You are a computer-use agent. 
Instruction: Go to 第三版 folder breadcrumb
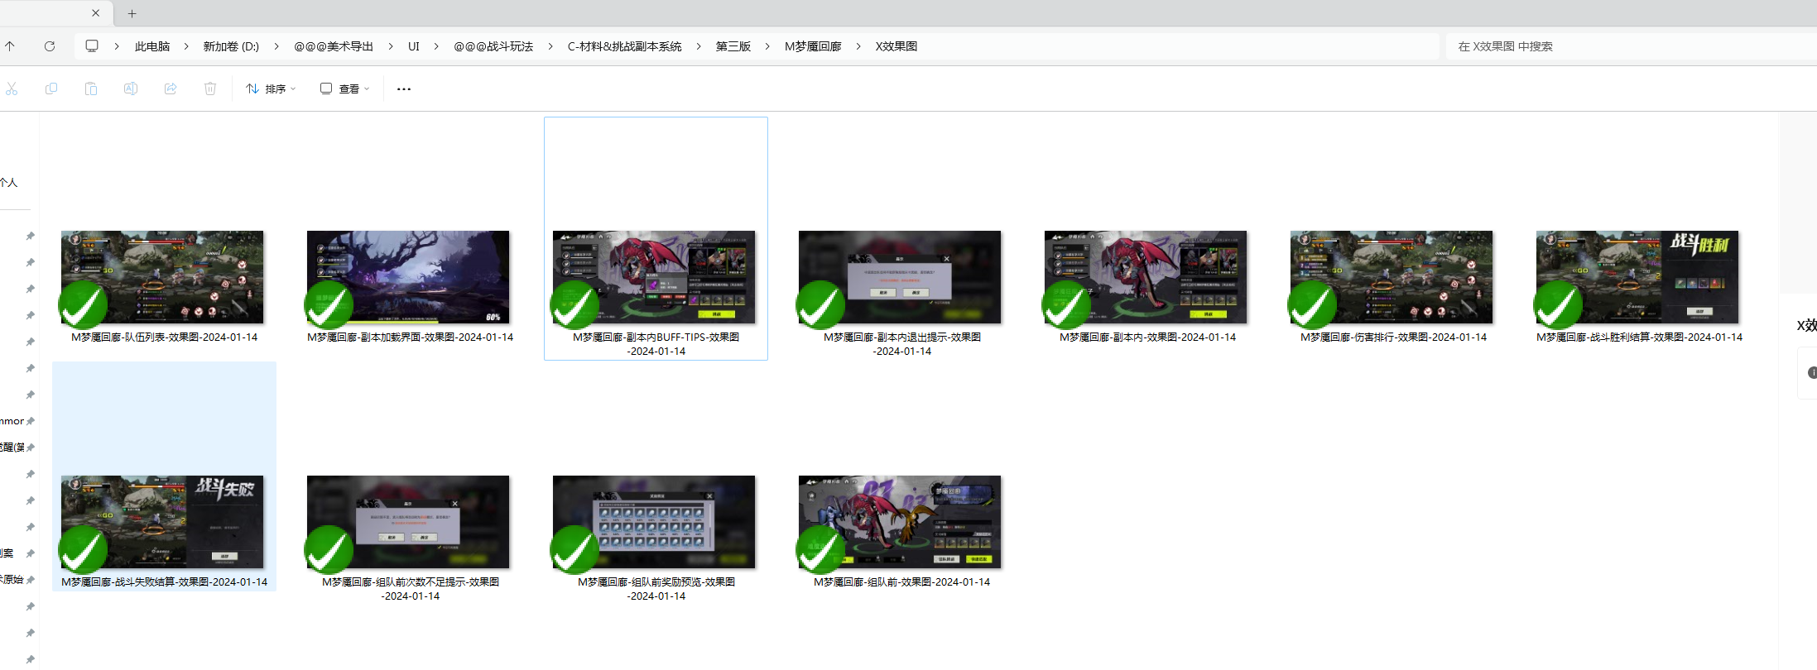click(733, 46)
